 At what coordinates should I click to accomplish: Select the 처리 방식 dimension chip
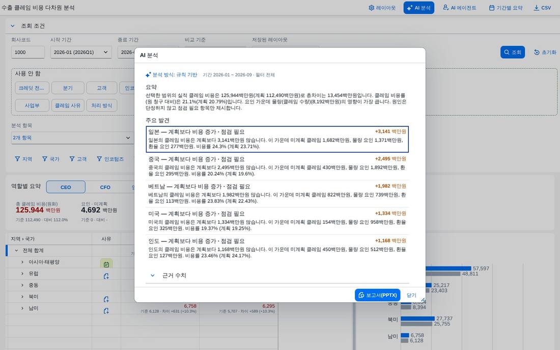tap(102, 105)
